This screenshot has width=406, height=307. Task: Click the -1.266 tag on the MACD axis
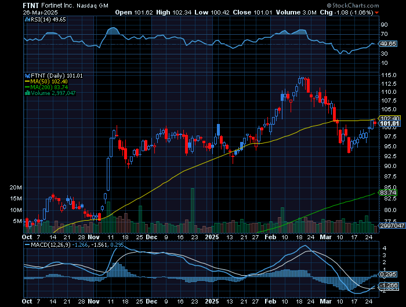coord(389,286)
